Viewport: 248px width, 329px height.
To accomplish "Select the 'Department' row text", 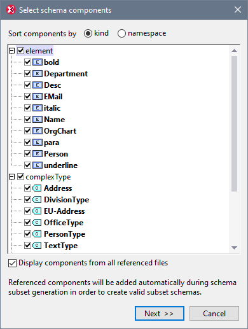I will pos(65,74).
